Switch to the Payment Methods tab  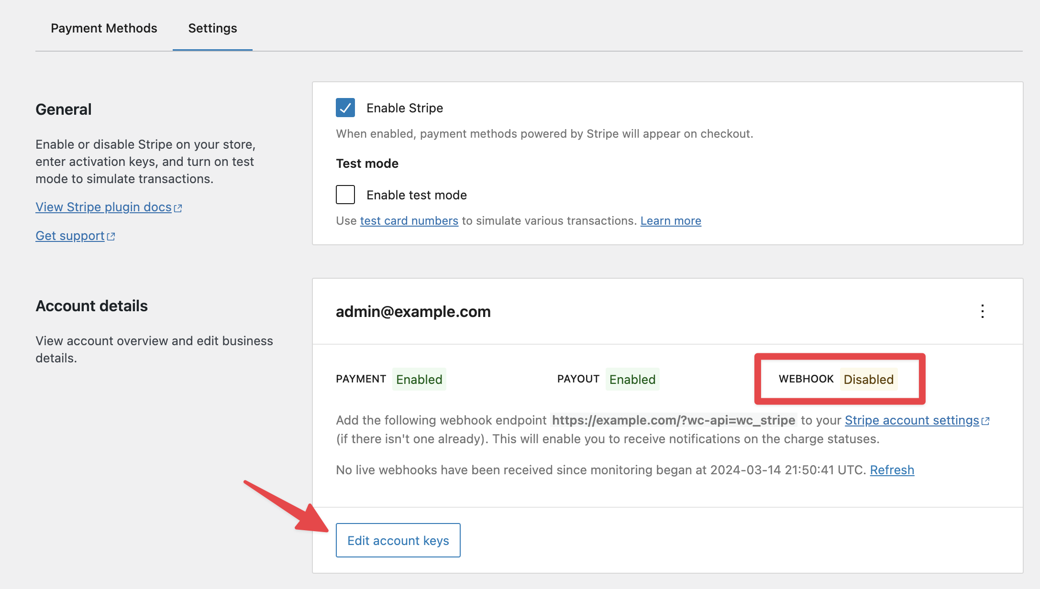104,28
